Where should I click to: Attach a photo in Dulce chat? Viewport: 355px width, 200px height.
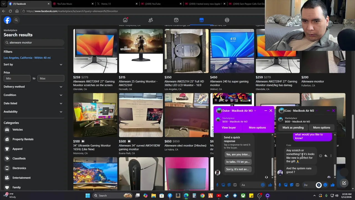click(x=223, y=185)
